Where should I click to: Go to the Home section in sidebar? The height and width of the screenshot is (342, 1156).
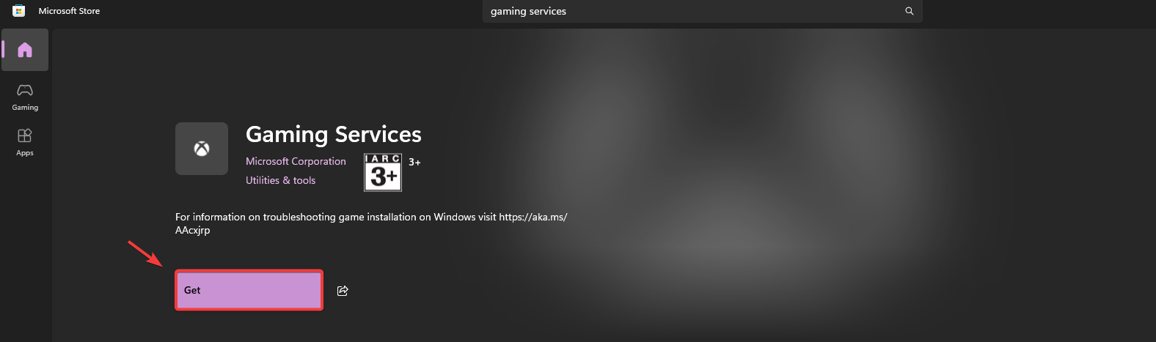(25, 50)
